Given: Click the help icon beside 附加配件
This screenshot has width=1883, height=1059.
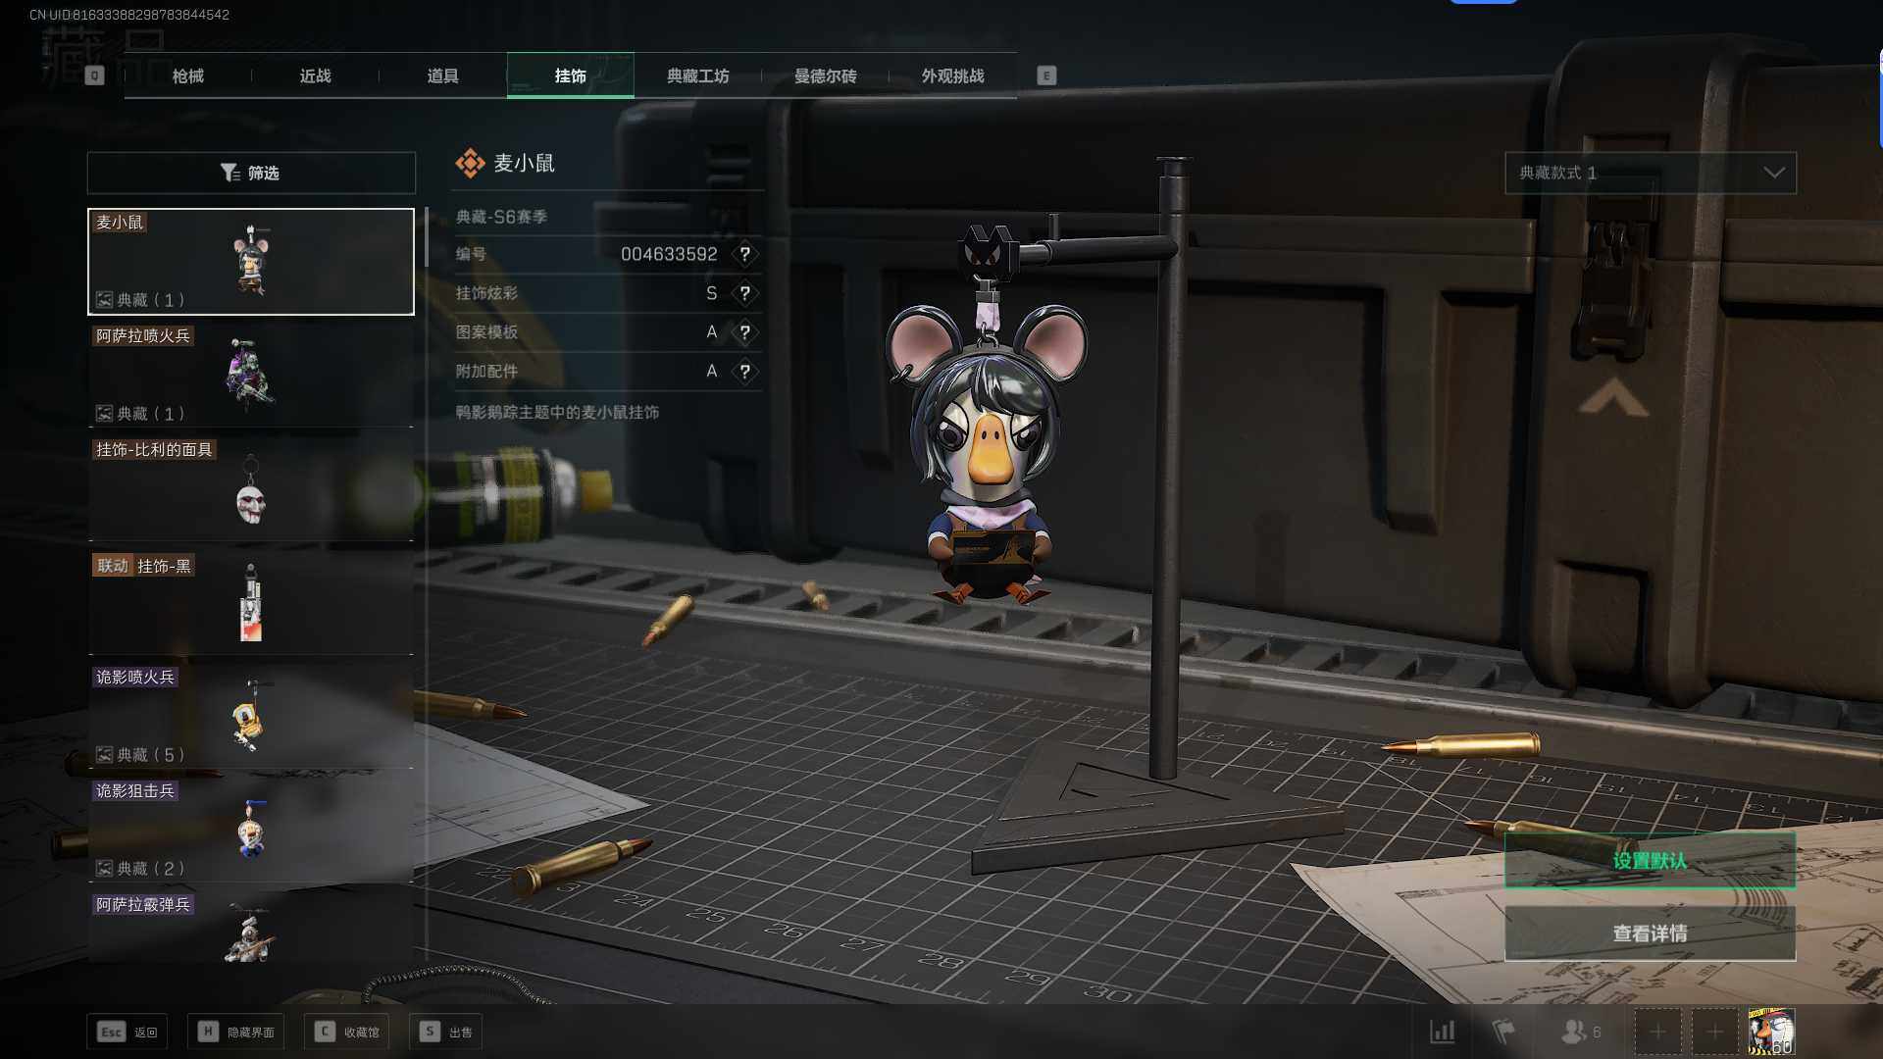Looking at the screenshot, I should point(744,372).
